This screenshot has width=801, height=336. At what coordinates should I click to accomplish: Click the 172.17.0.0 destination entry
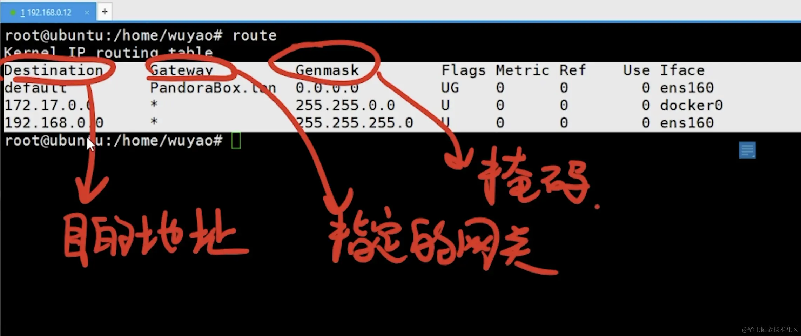click(48, 105)
